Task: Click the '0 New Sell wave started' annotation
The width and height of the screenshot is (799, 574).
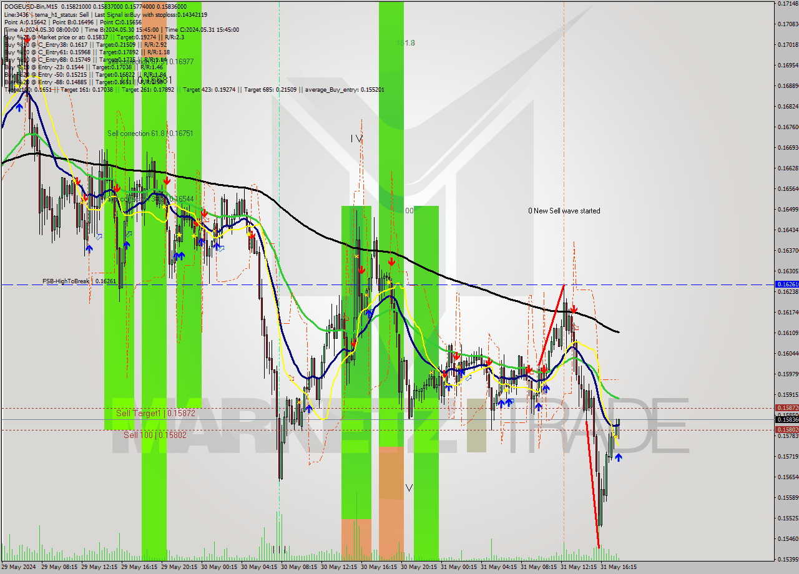Action: point(564,211)
